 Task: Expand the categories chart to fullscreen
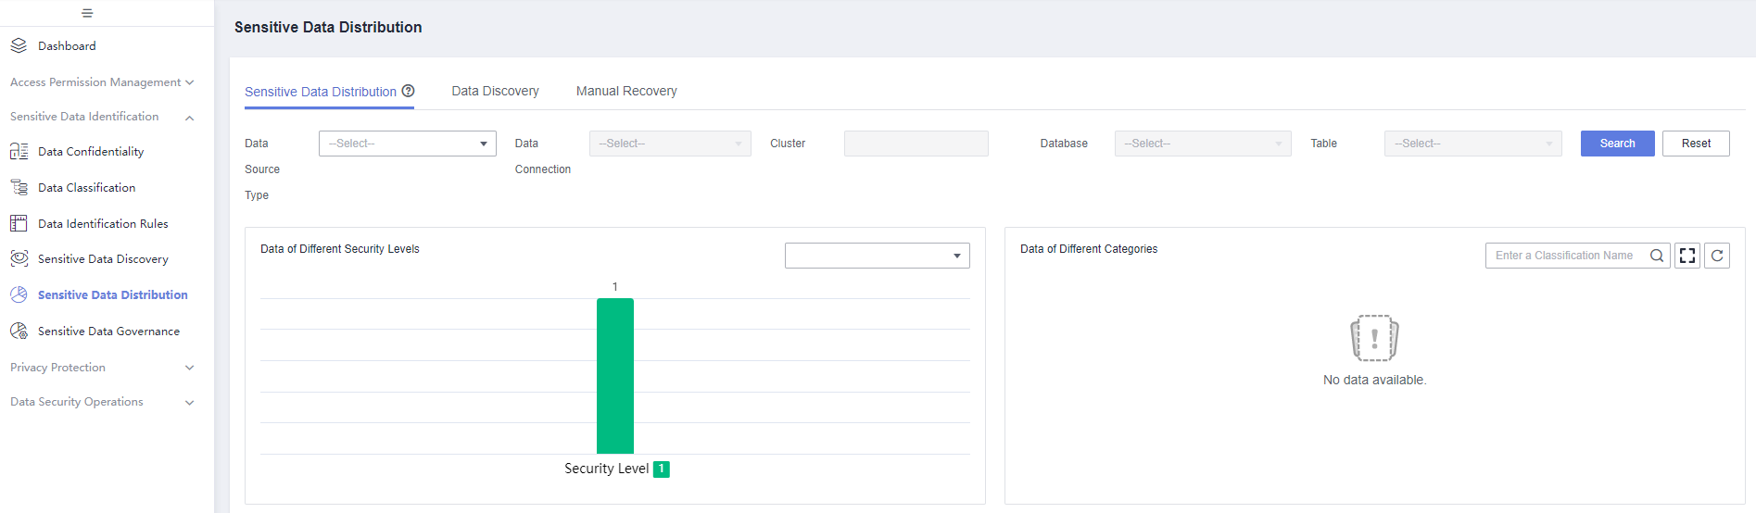[x=1687, y=256]
